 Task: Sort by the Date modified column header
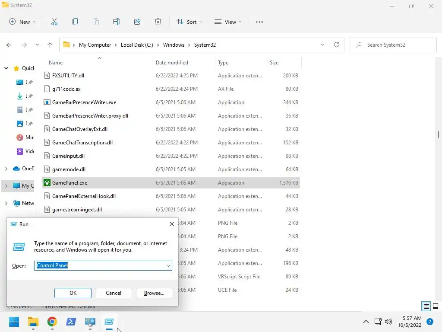[x=184, y=63]
